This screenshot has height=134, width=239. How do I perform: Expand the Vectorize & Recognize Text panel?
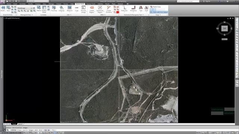pos(134,15)
